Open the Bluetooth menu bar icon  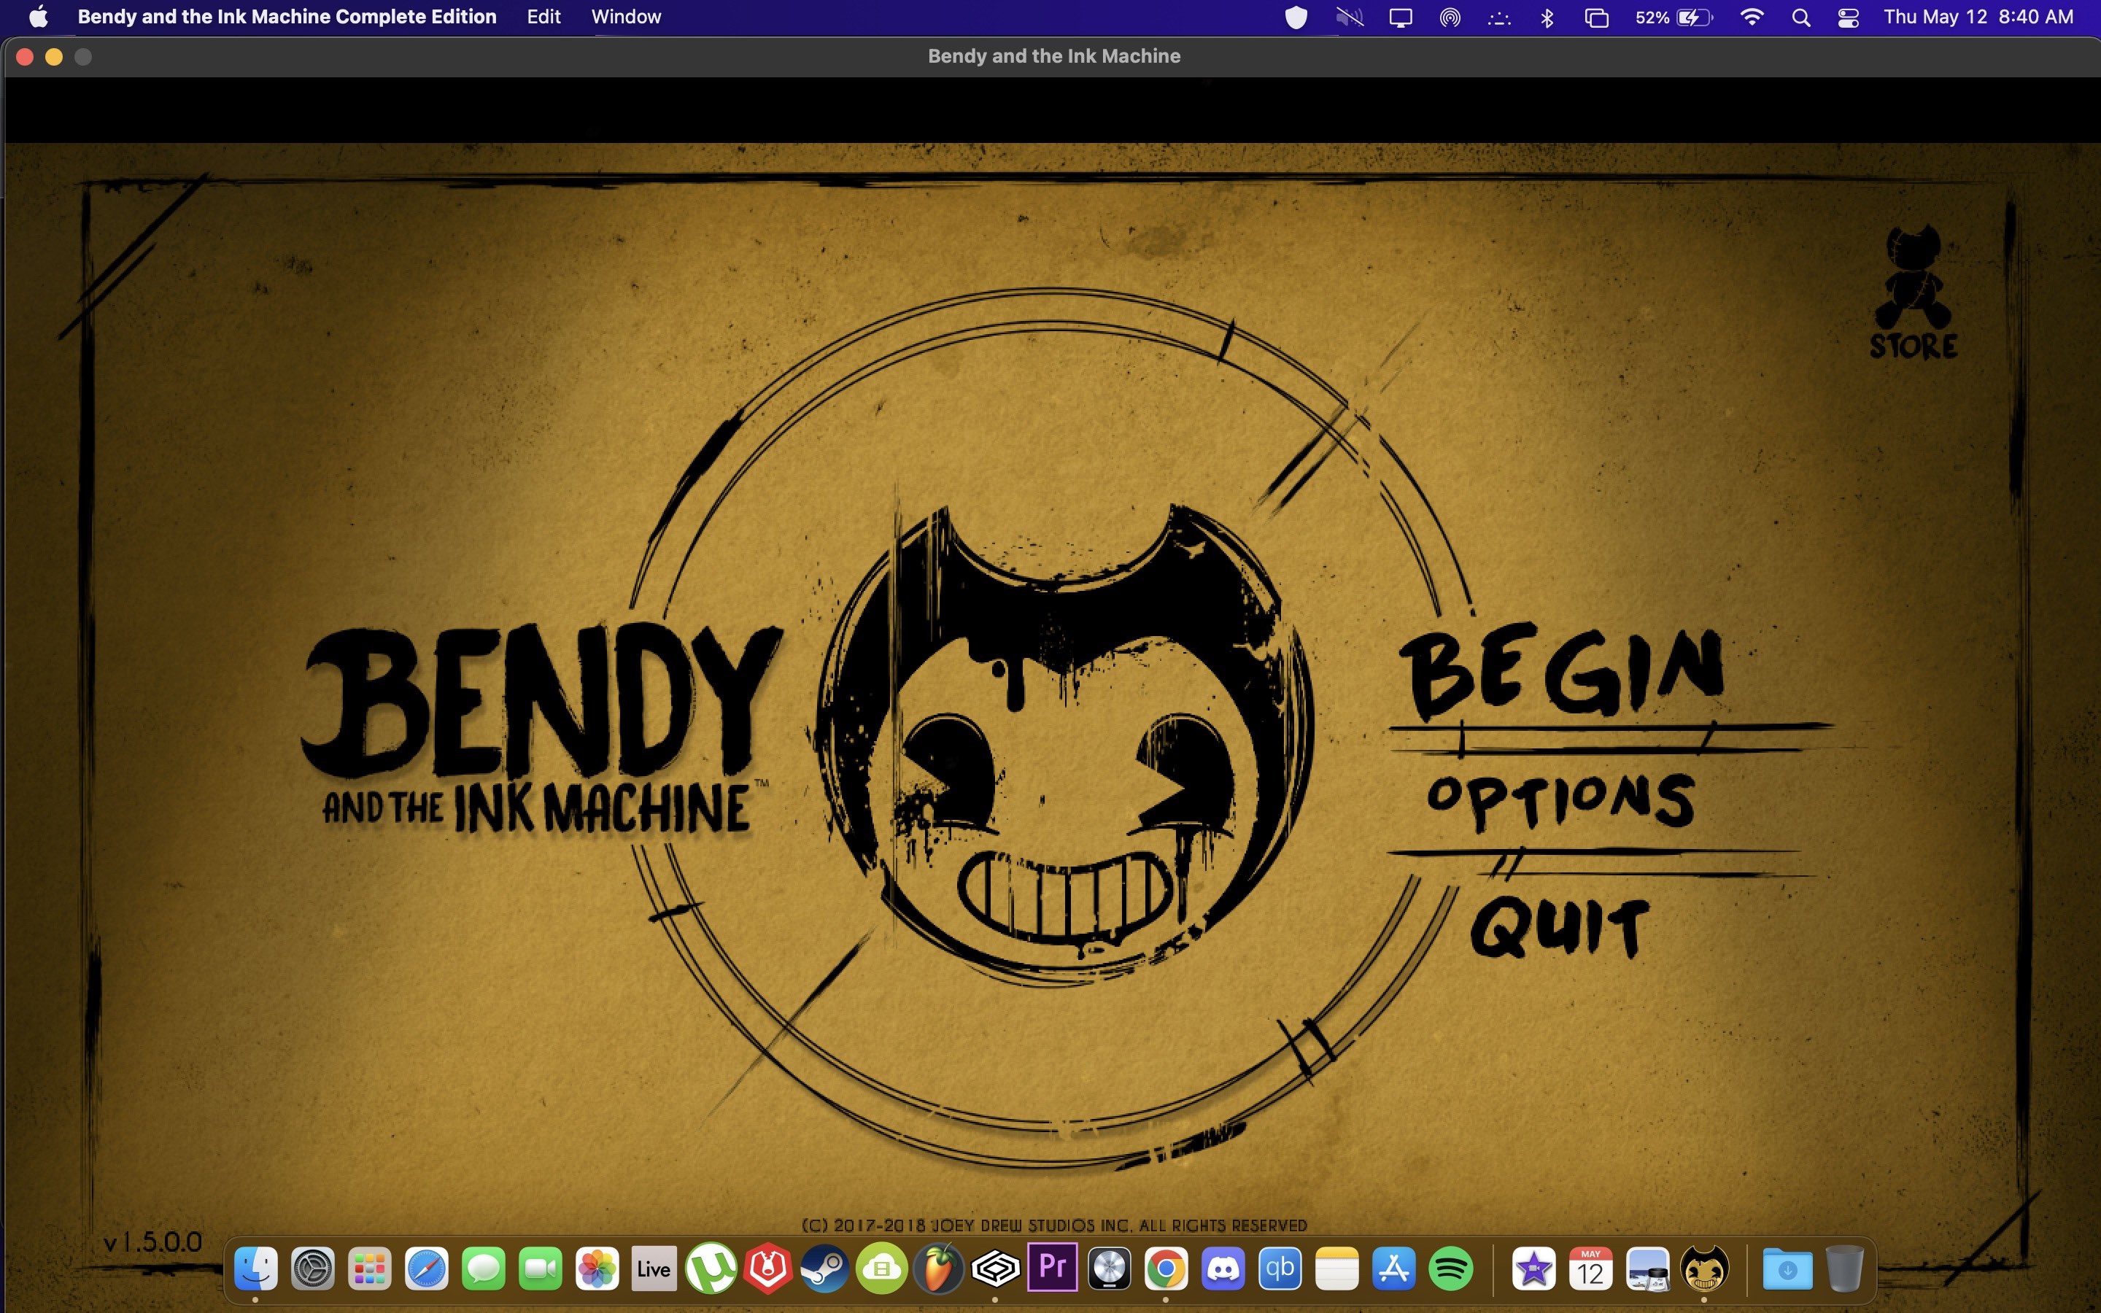[x=1547, y=18]
